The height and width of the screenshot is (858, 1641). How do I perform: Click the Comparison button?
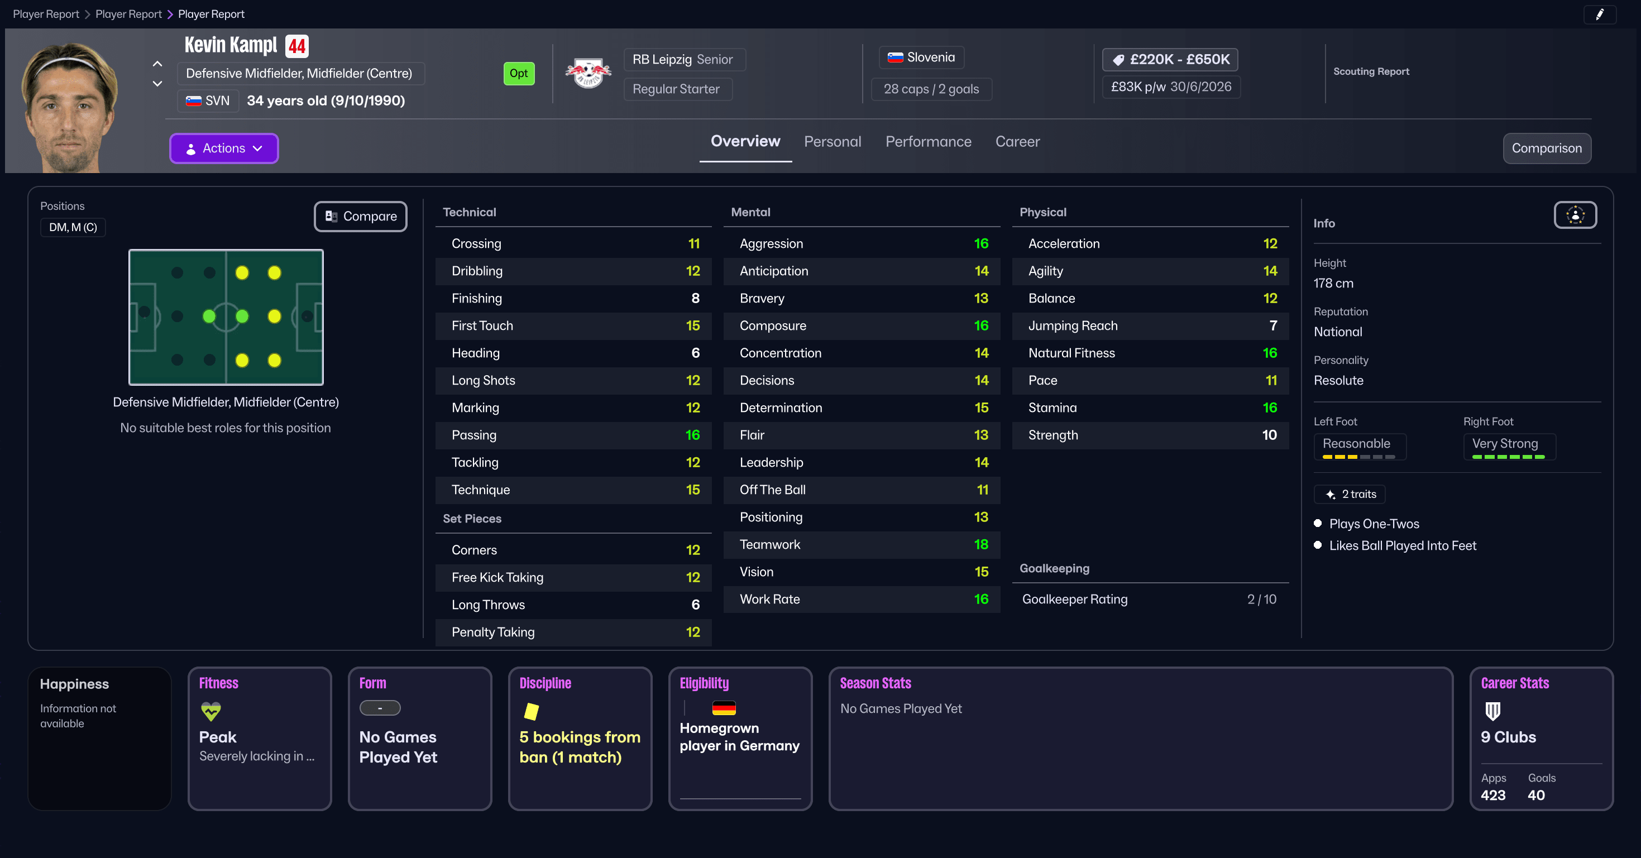tap(1546, 148)
